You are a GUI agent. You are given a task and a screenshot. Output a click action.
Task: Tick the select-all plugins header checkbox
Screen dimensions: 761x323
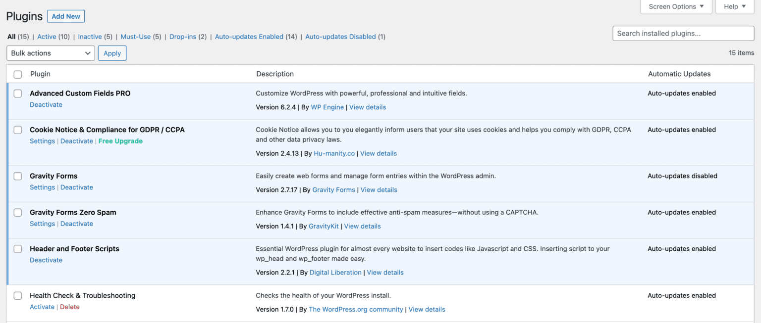pyautogui.click(x=18, y=74)
